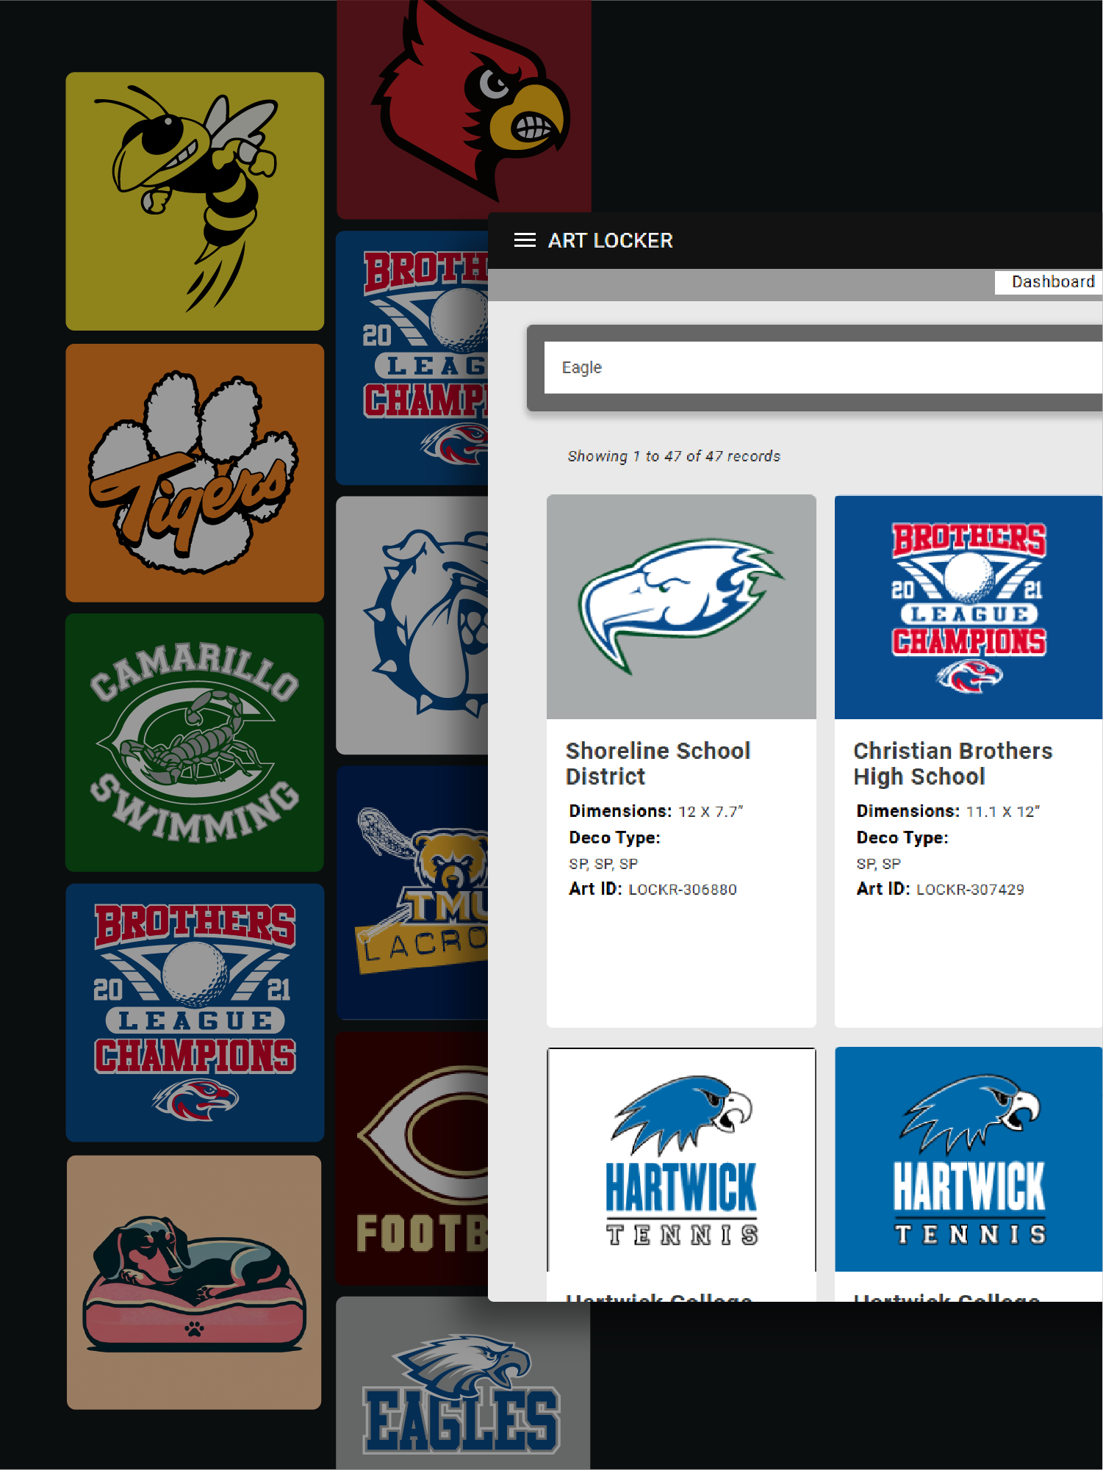
Task: Select the yellow hornet mascot tile
Action: 195,201
